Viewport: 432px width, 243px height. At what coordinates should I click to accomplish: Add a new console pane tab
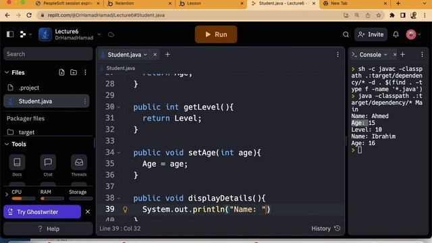402,55
